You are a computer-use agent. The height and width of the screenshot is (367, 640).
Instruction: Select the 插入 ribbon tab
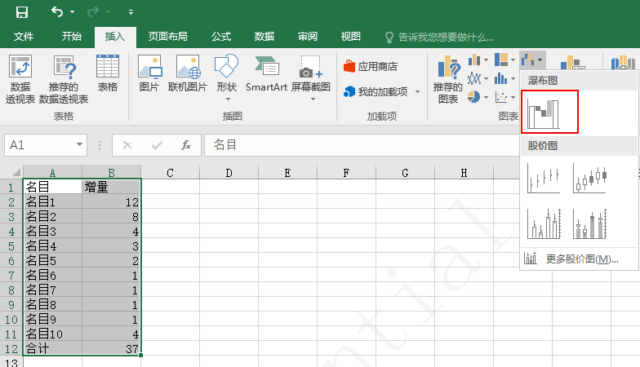coord(115,37)
